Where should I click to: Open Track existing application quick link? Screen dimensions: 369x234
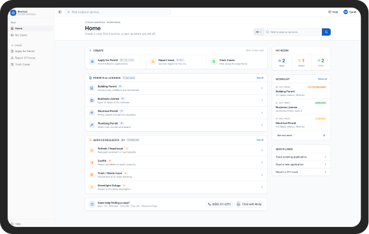tap(301, 157)
